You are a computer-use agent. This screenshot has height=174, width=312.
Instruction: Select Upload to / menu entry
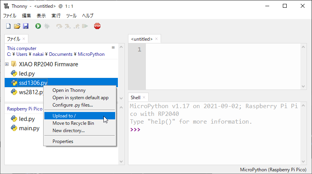80,116
